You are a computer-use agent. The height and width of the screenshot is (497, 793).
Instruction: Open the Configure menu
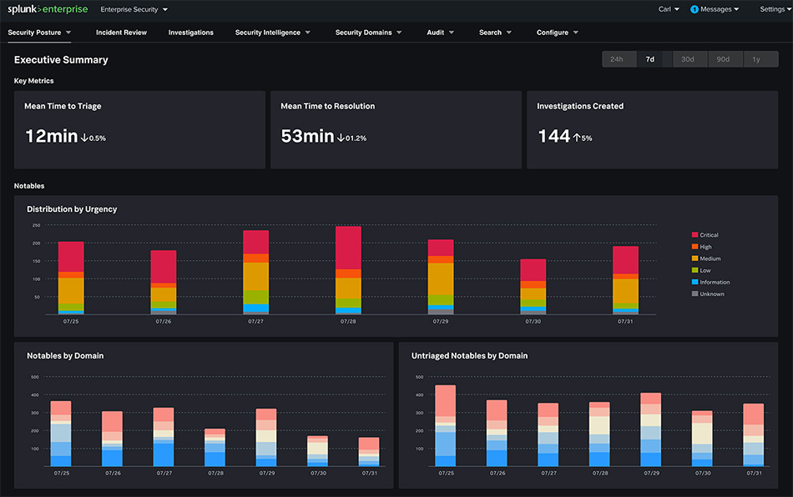pyautogui.click(x=557, y=33)
